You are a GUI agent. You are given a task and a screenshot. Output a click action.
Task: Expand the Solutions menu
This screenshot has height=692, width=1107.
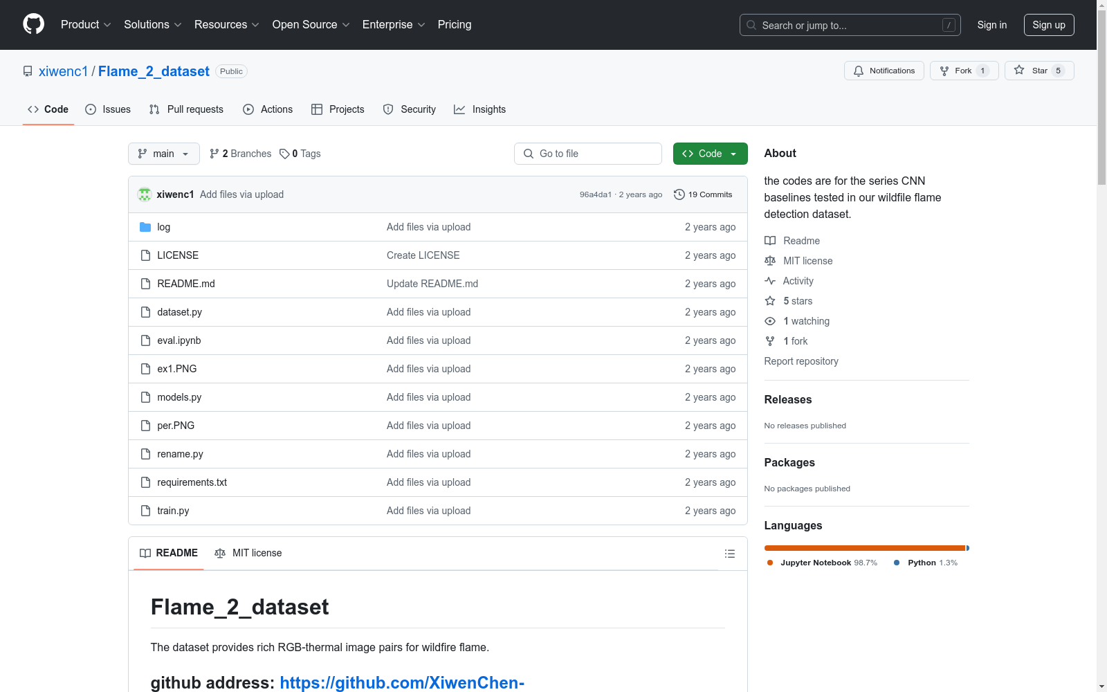tap(152, 25)
